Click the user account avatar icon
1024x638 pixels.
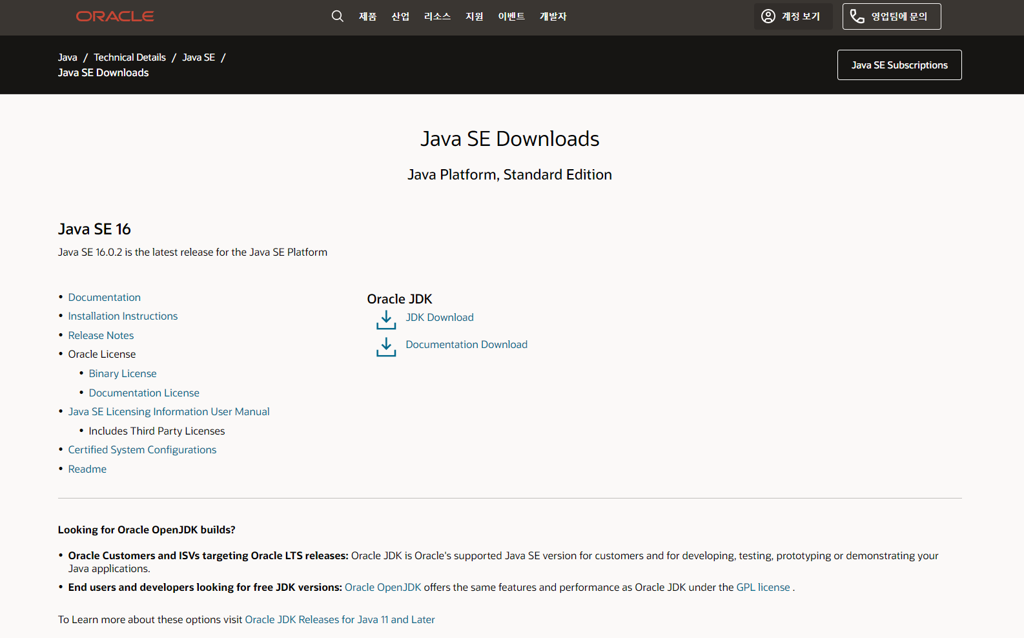coord(768,16)
